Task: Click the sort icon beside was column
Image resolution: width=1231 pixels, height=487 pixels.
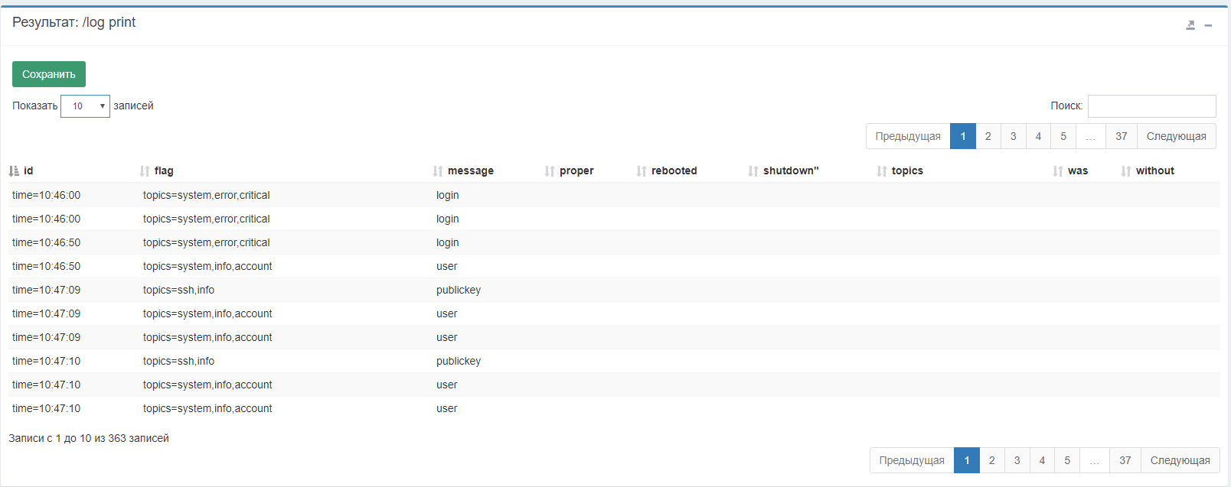Action: (1058, 171)
